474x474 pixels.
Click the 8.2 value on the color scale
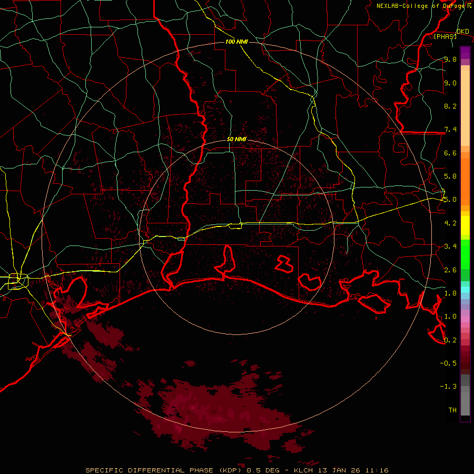[x=450, y=106]
